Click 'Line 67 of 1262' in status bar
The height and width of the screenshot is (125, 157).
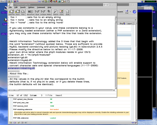pyautogui.click(x=18, y=95)
